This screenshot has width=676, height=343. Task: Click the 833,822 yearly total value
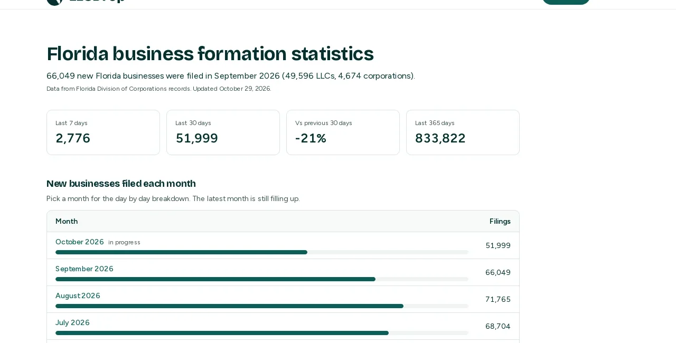pyautogui.click(x=440, y=138)
